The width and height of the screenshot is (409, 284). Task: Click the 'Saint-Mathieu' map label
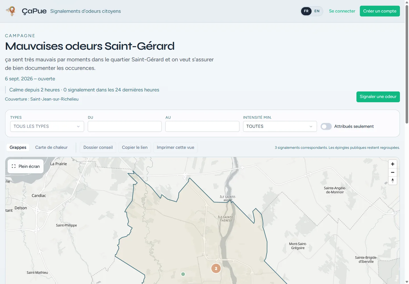(37, 273)
